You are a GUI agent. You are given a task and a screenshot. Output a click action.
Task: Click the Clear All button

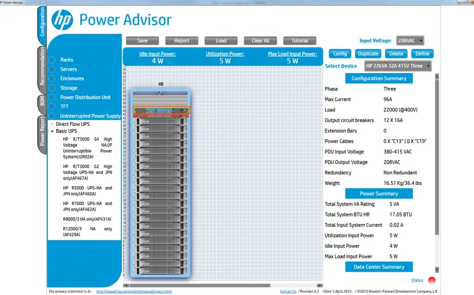coord(260,40)
